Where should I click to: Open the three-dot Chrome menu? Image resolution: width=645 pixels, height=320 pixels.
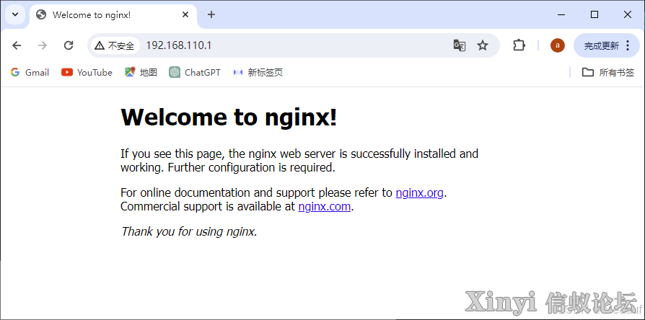[628, 45]
